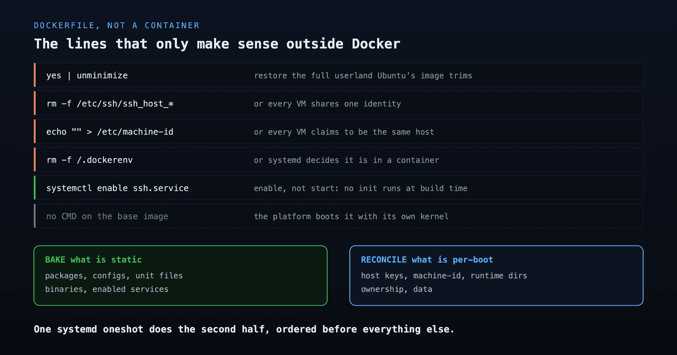Click the 'BAKE what is static' title
The width and height of the screenshot is (677, 355).
click(x=93, y=260)
